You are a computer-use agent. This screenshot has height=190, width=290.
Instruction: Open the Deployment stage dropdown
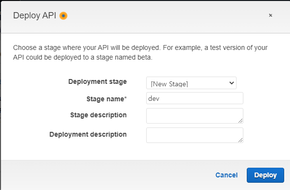pyautogui.click(x=191, y=83)
